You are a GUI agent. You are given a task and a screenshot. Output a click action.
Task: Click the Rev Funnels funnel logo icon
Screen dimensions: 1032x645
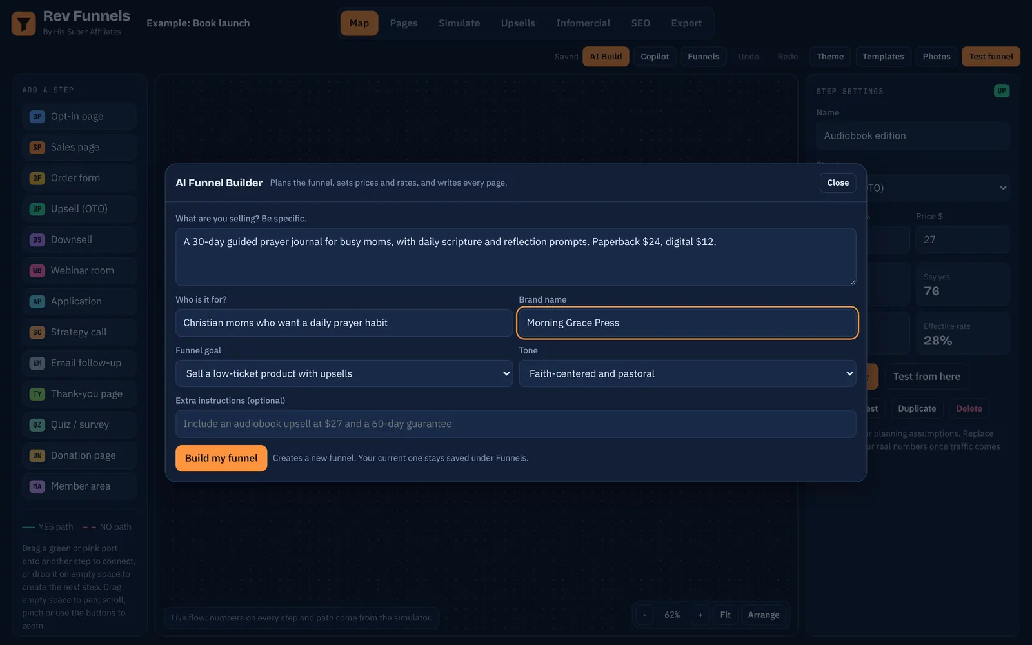(24, 24)
